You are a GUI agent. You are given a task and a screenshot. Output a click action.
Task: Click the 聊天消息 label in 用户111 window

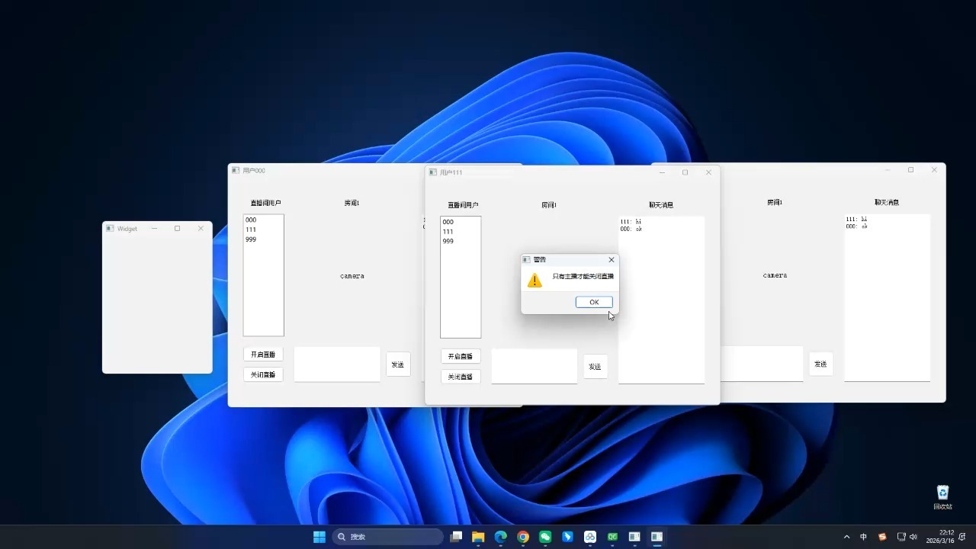[661, 205]
